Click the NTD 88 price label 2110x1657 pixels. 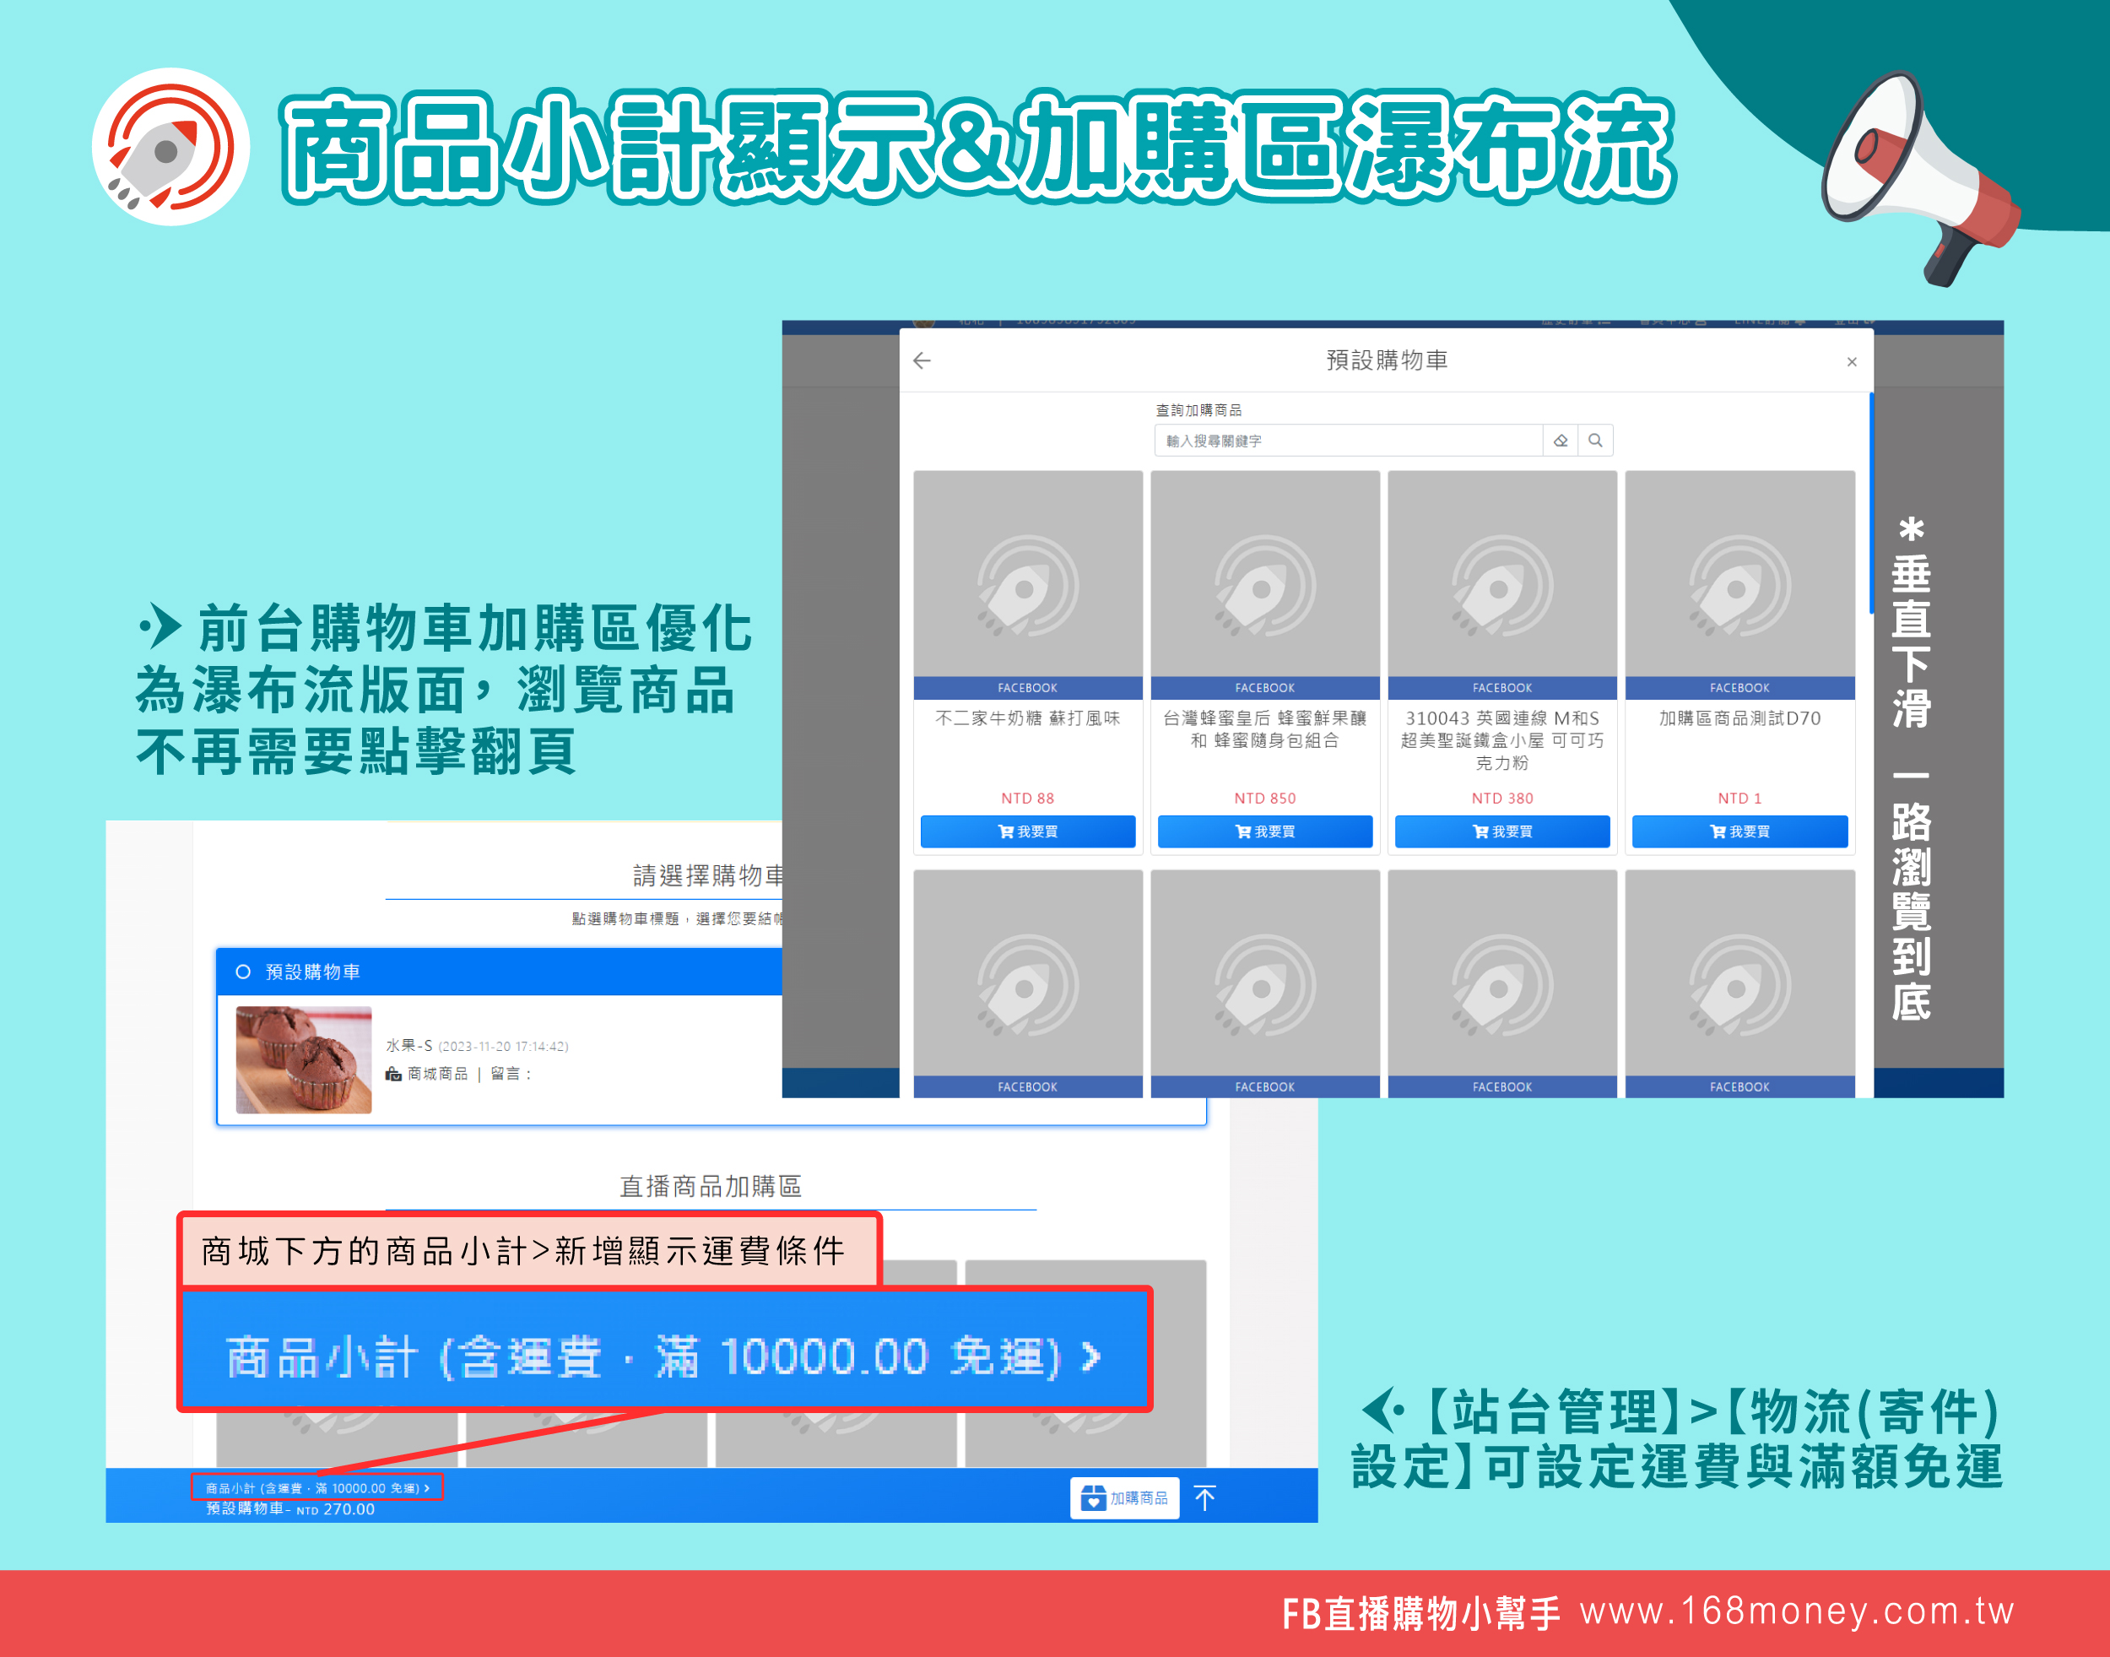[x=1027, y=798]
